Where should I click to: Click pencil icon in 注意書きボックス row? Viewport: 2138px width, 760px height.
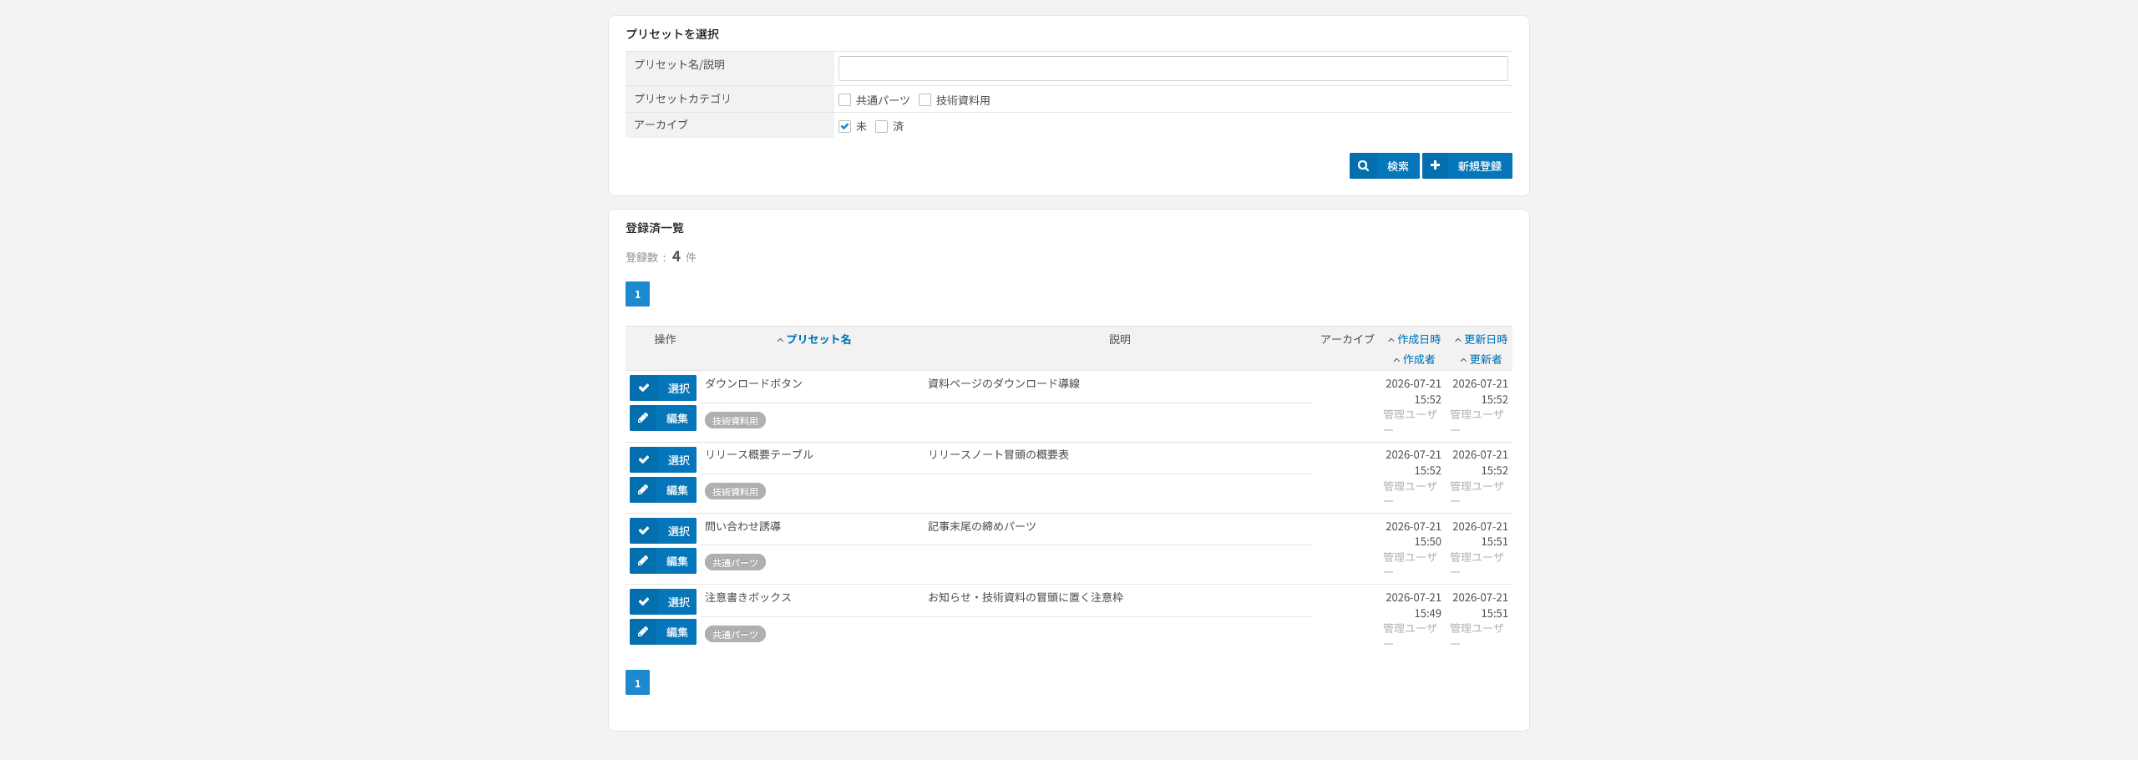click(643, 631)
